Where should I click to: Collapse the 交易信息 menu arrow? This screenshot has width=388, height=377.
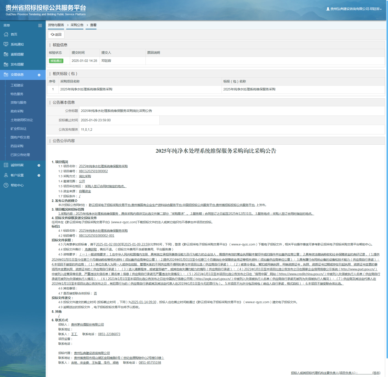pyautogui.click(x=39, y=75)
